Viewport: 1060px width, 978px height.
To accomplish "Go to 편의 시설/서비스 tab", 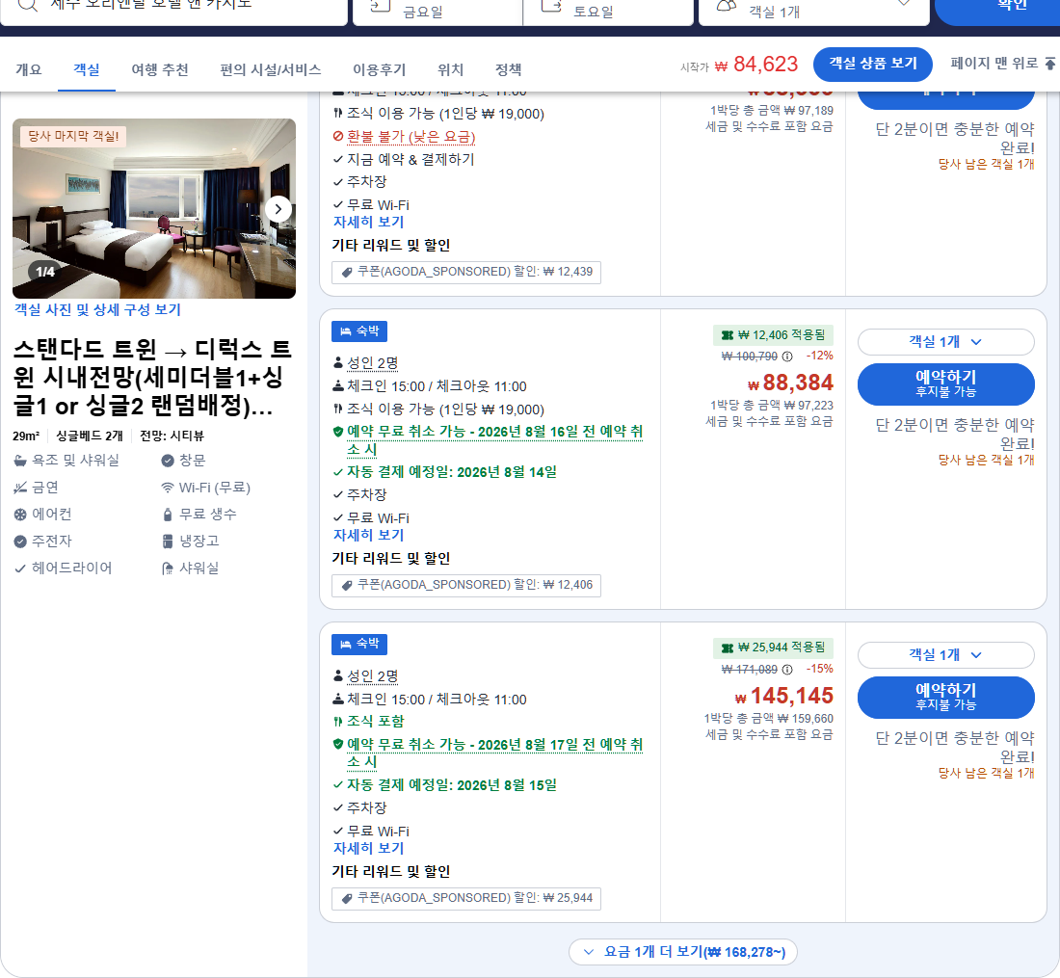I will [271, 69].
